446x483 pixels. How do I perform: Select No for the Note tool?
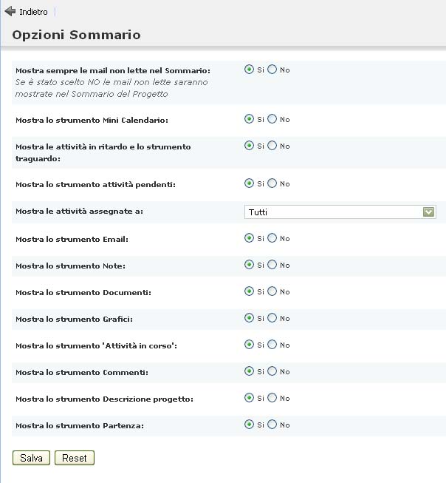(x=272, y=265)
